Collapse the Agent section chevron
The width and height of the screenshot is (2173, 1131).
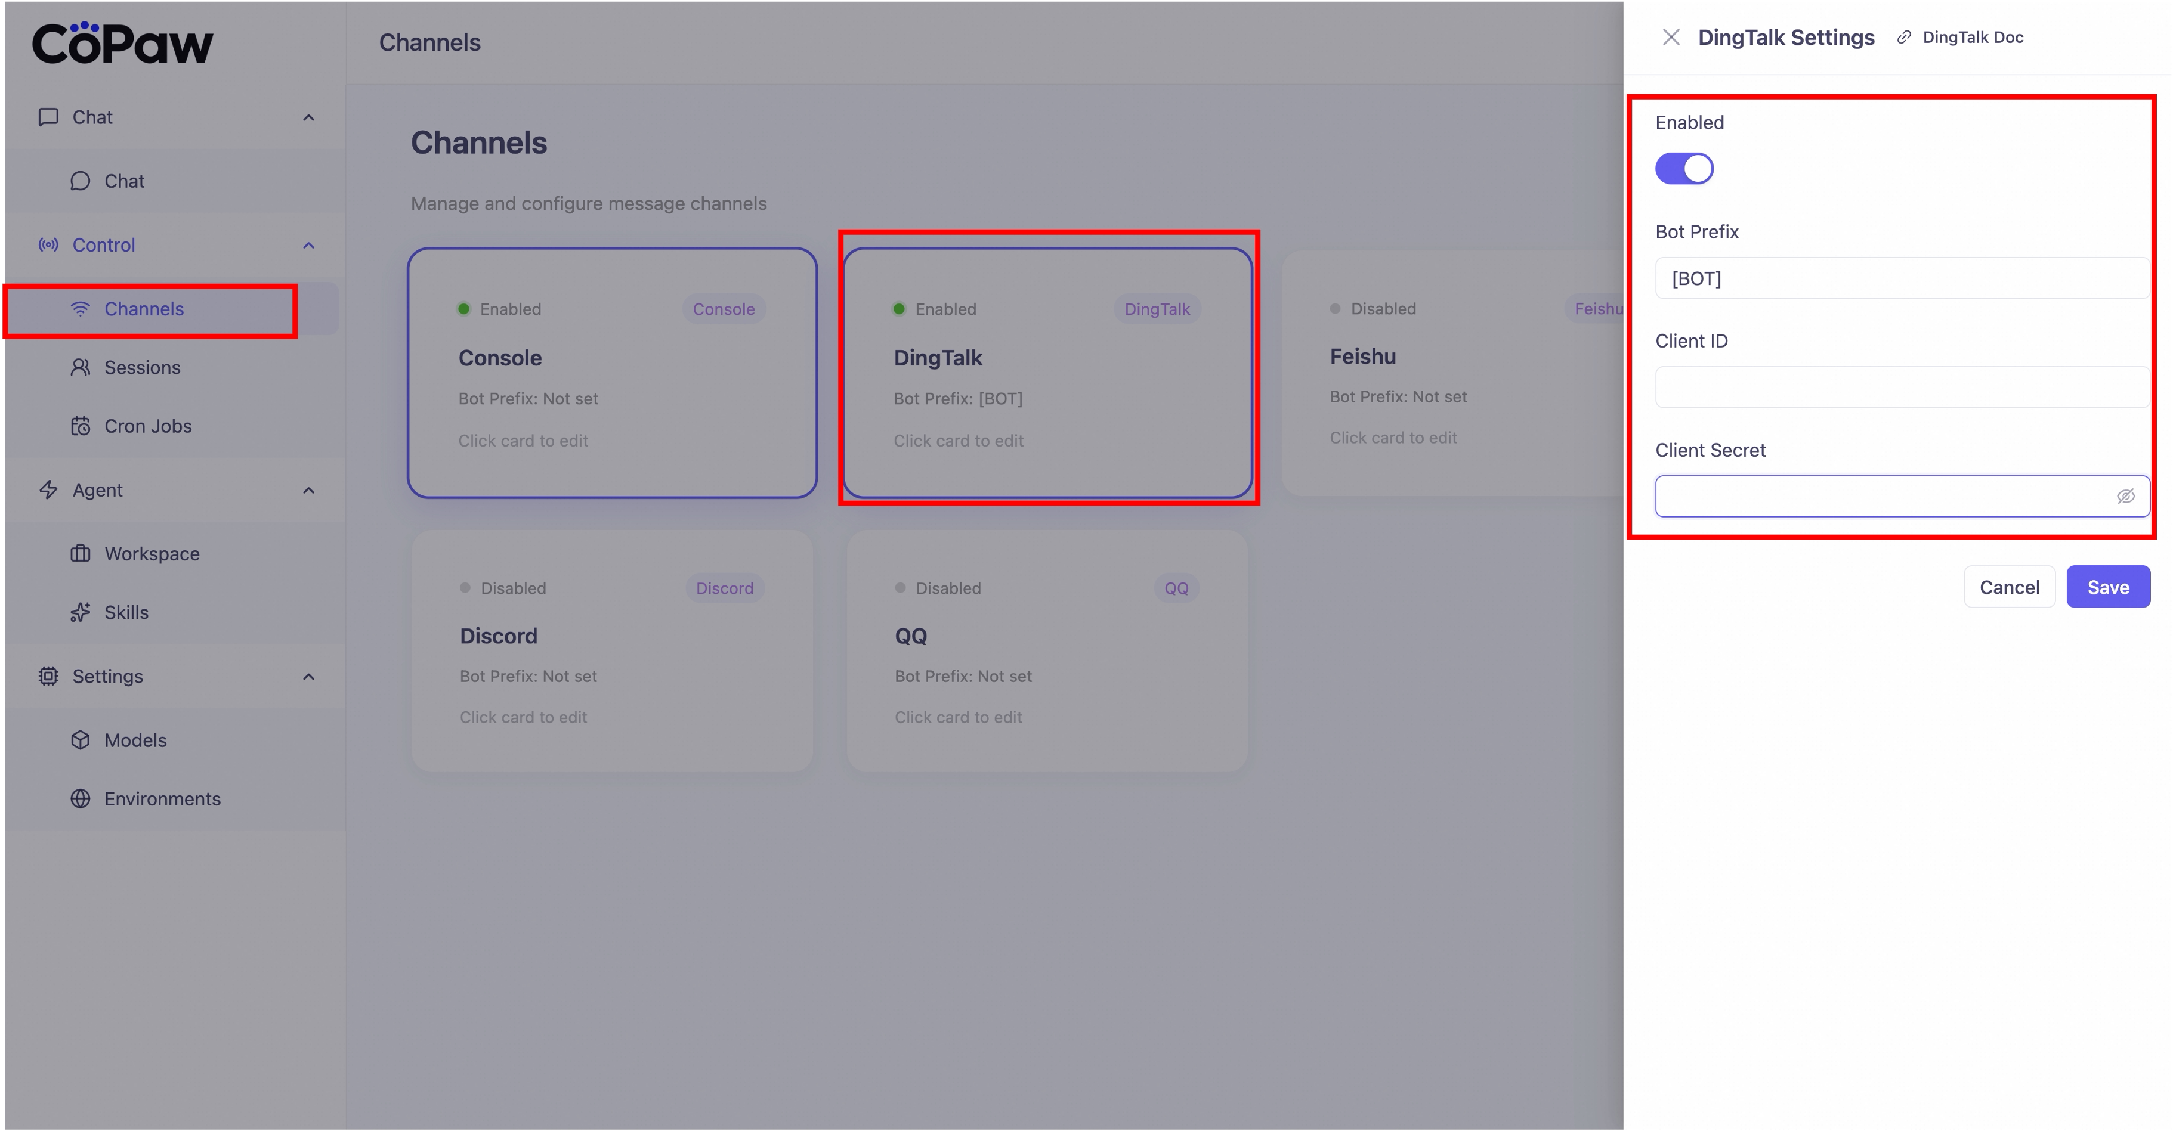309,491
